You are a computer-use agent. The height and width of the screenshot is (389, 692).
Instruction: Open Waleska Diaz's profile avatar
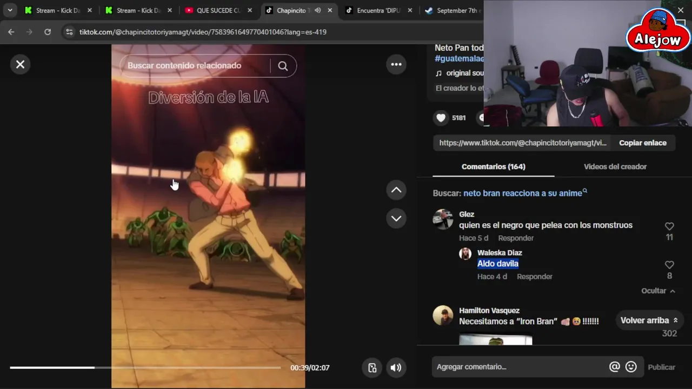[465, 254]
